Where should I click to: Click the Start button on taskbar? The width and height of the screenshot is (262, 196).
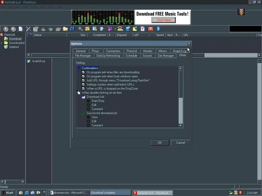point(7,193)
